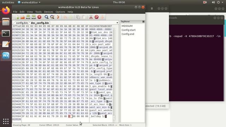Open the Edit menu

(x=22, y=12)
